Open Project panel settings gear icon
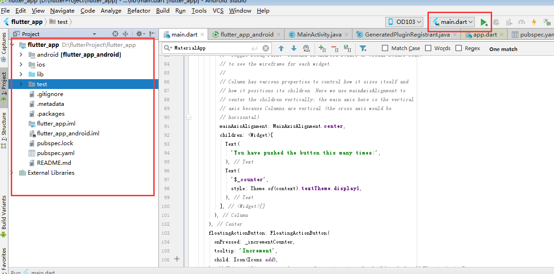Screen dimensions: 554x274 click(x=140, y=34)
